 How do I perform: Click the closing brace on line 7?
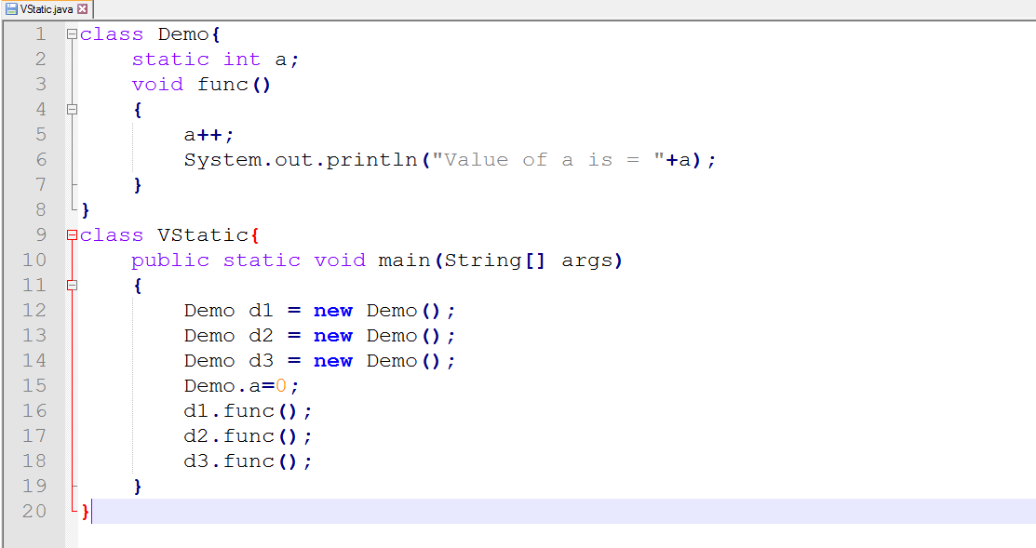(138, 185)
